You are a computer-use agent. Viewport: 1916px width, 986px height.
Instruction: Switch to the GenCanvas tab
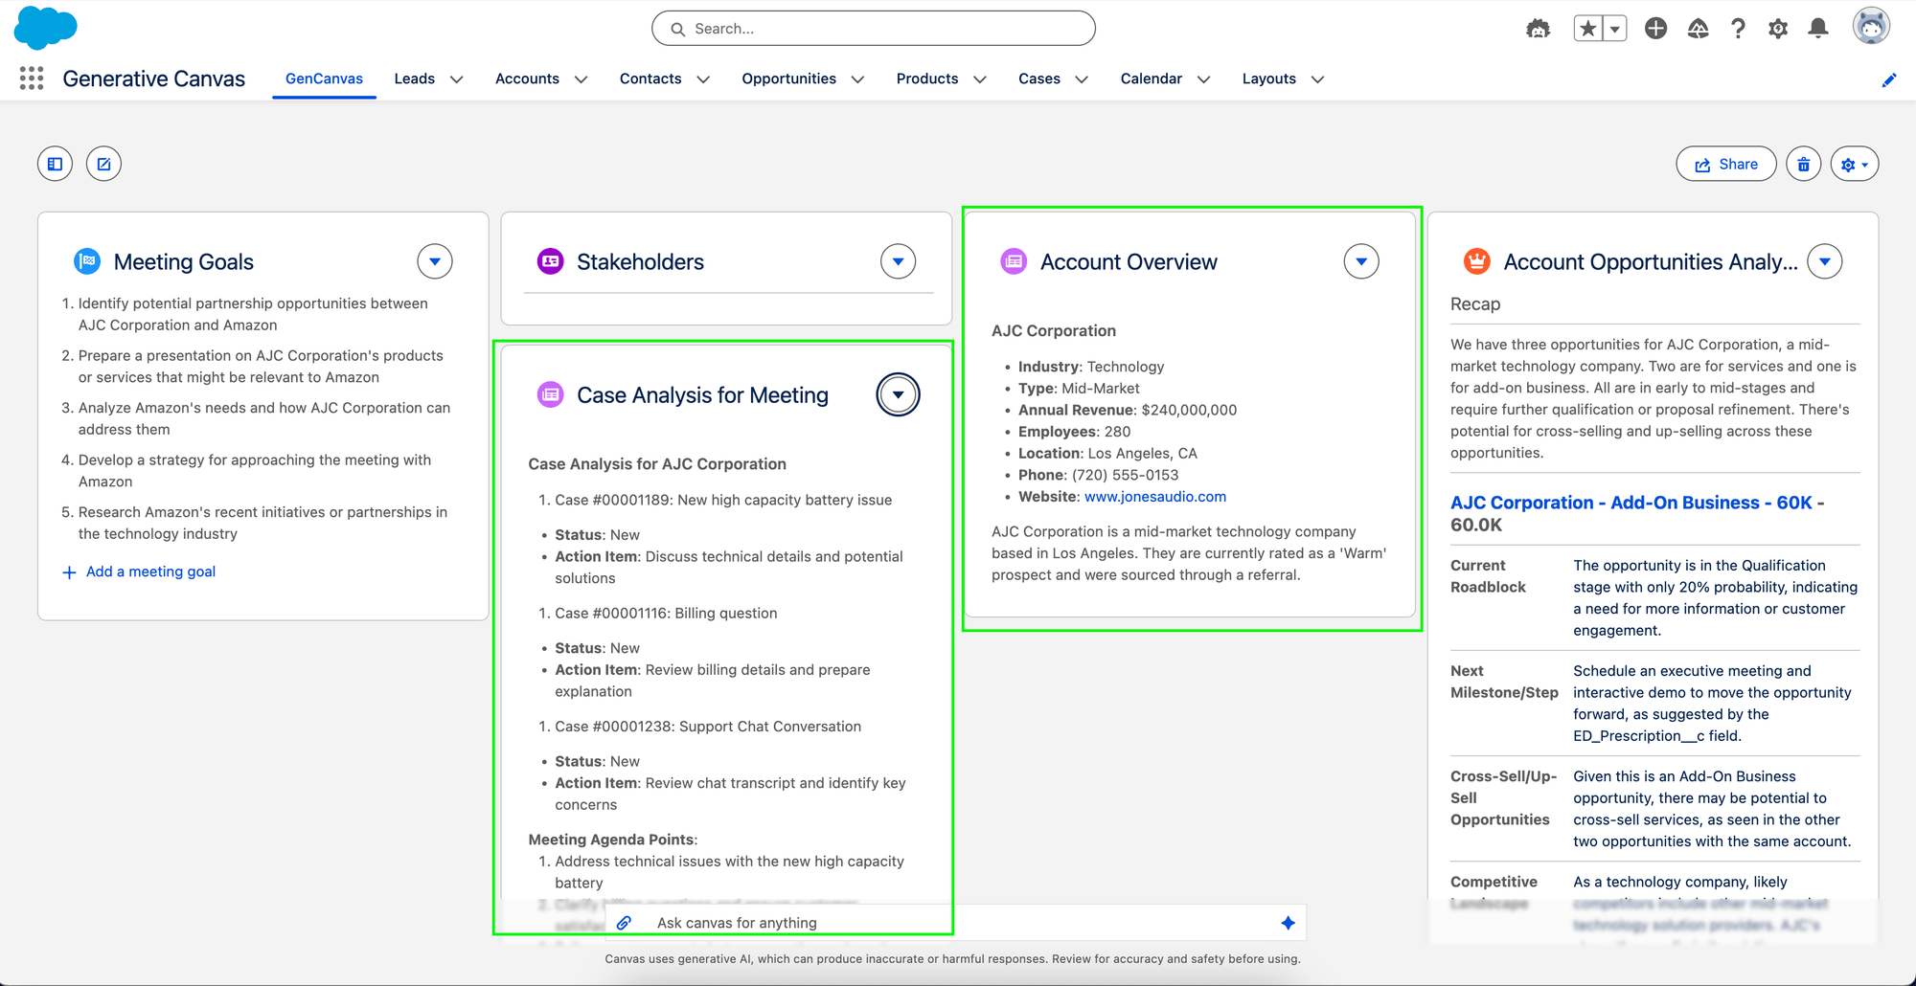(x=324, y=78)
